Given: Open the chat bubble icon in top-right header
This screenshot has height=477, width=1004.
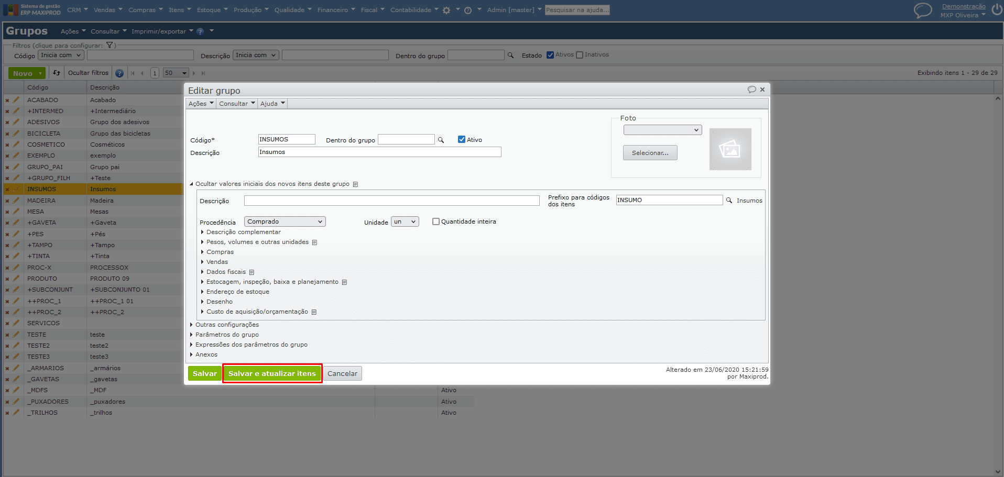Looking at the screenshot, I should click(923, 10).
